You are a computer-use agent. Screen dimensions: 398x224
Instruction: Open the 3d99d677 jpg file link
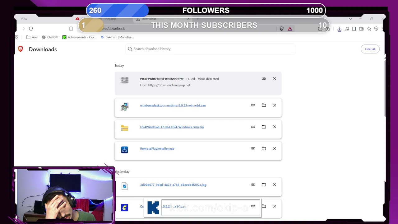(173, 185)
